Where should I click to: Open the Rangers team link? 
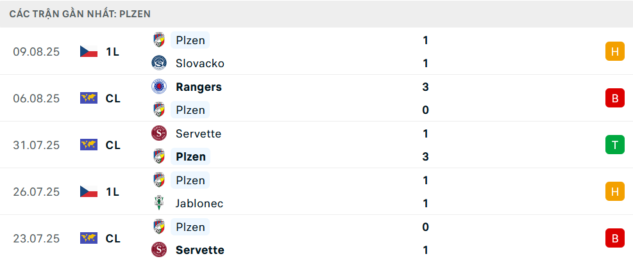click(198, 87)
